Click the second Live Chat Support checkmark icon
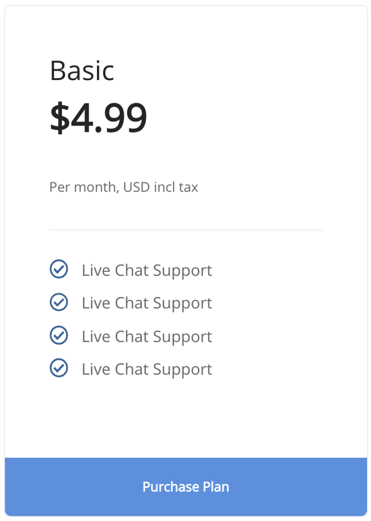This screenshot has height=521, width=371. [x=59, y=302]
